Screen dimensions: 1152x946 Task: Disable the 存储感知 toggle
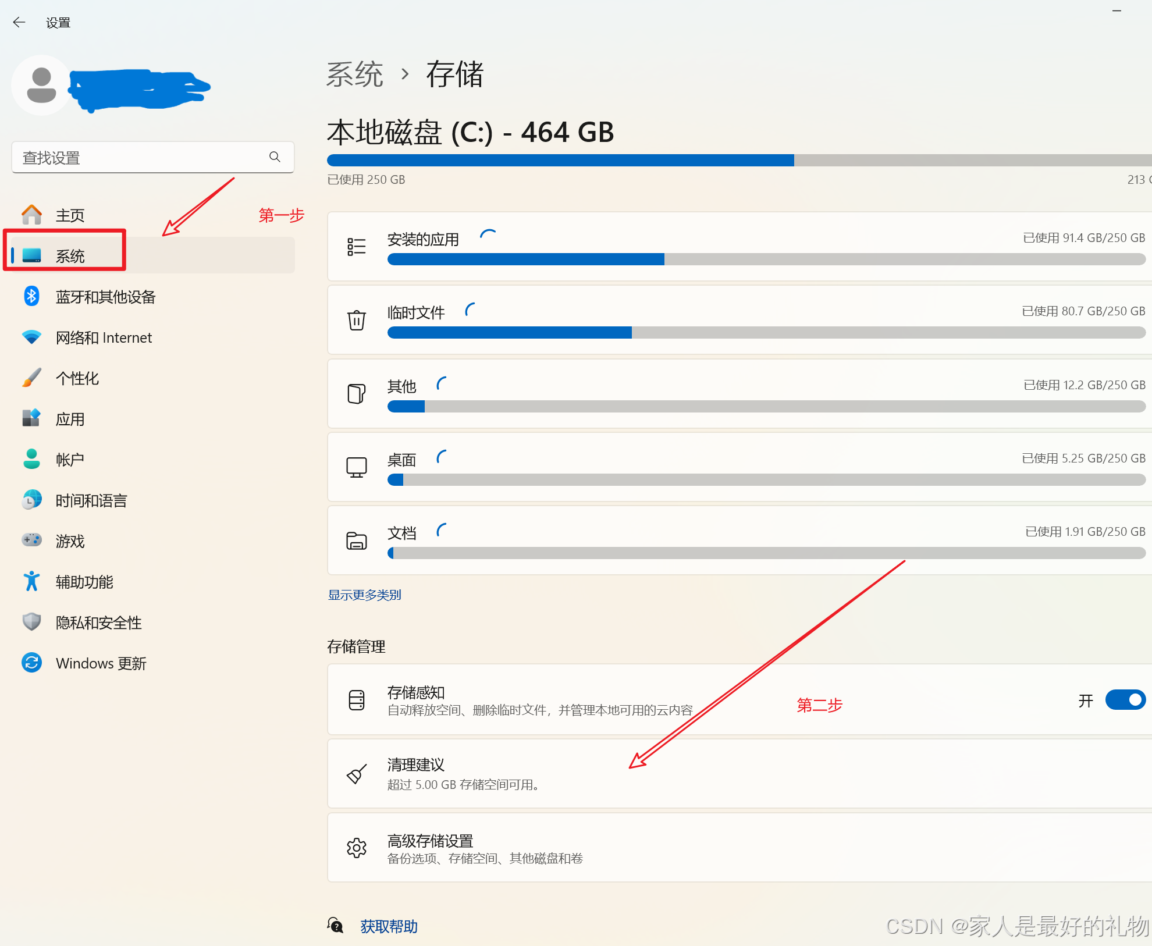coord(1125,700)
